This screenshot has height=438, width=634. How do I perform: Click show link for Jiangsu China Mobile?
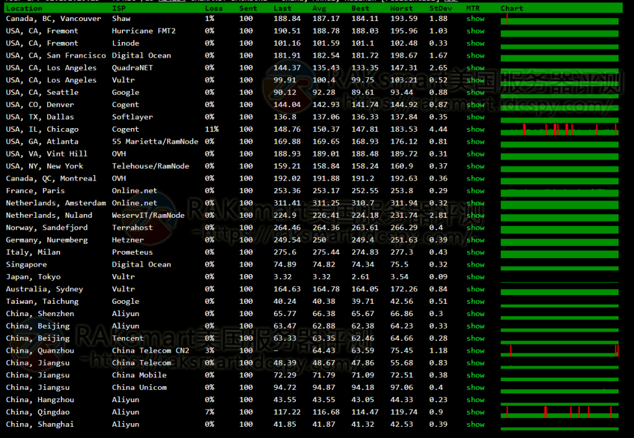(x=475, y=376)
